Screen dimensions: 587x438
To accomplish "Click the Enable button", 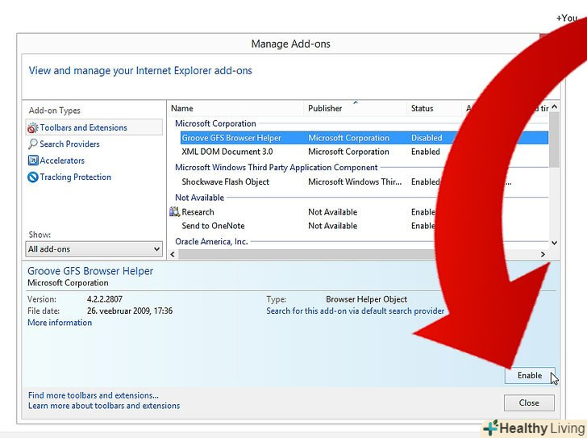I will pyautogui.click(x=529, y=375).
